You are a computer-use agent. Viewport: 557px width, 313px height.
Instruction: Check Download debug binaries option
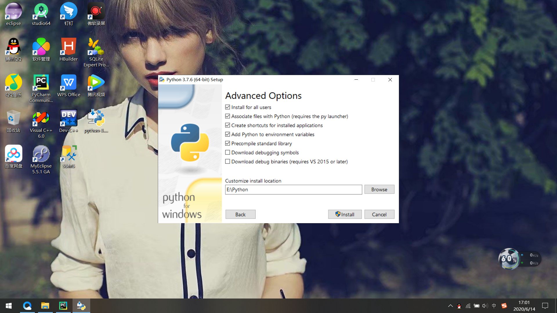click(228, 162)
